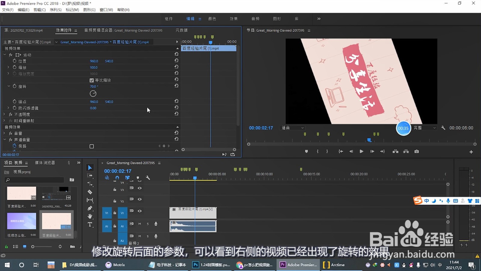
Task: Click the Export Frame camera icon
Action: [416, 151]
